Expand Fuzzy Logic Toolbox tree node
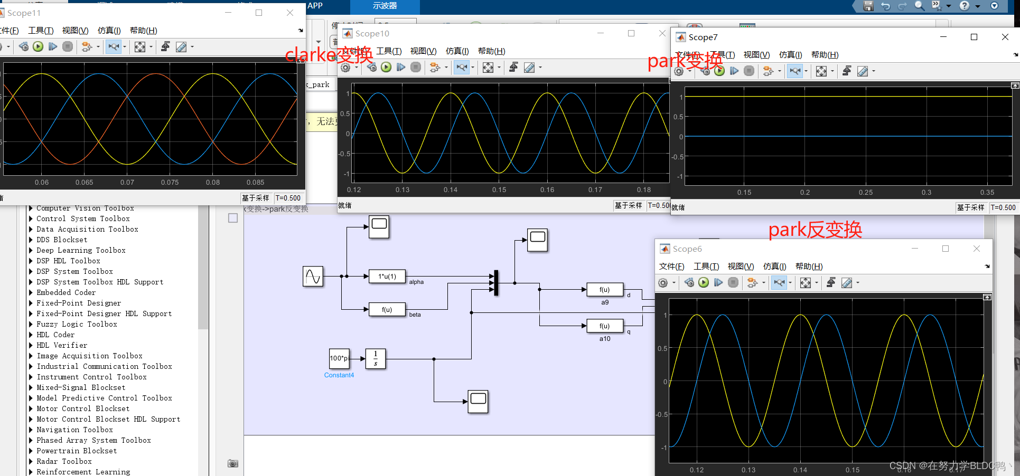This screenshot has height=476, width=1020. click(31, 324)
